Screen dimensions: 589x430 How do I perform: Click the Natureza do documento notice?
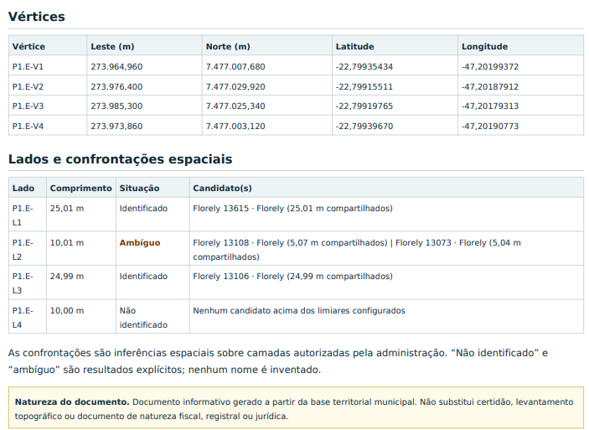[296, 408]
